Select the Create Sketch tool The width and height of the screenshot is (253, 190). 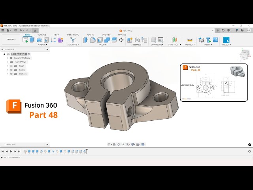point(25,40)
